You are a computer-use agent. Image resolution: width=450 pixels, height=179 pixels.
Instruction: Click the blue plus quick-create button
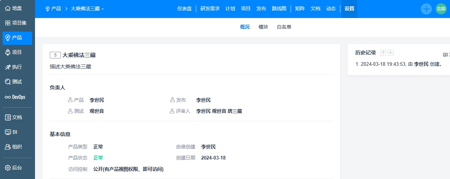coord(426,9)
